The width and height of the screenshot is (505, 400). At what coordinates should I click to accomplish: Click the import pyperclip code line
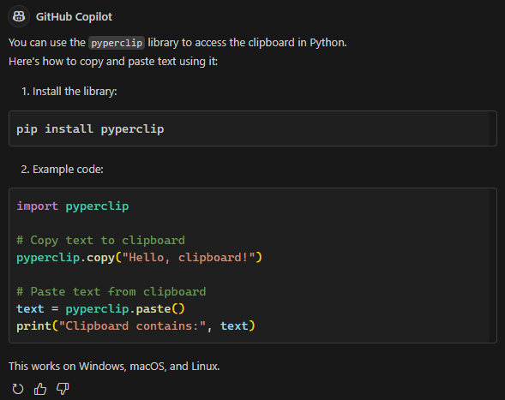(73, 206)
